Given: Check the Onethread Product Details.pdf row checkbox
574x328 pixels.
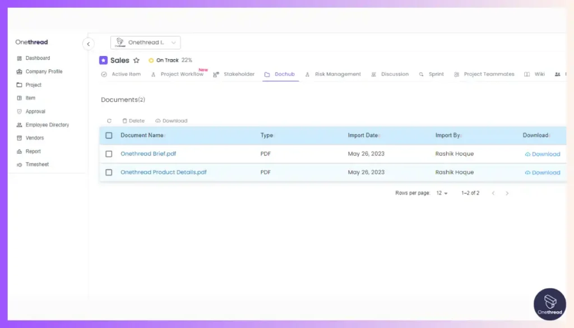Looking at the screenshot, I should coord(109,173).
